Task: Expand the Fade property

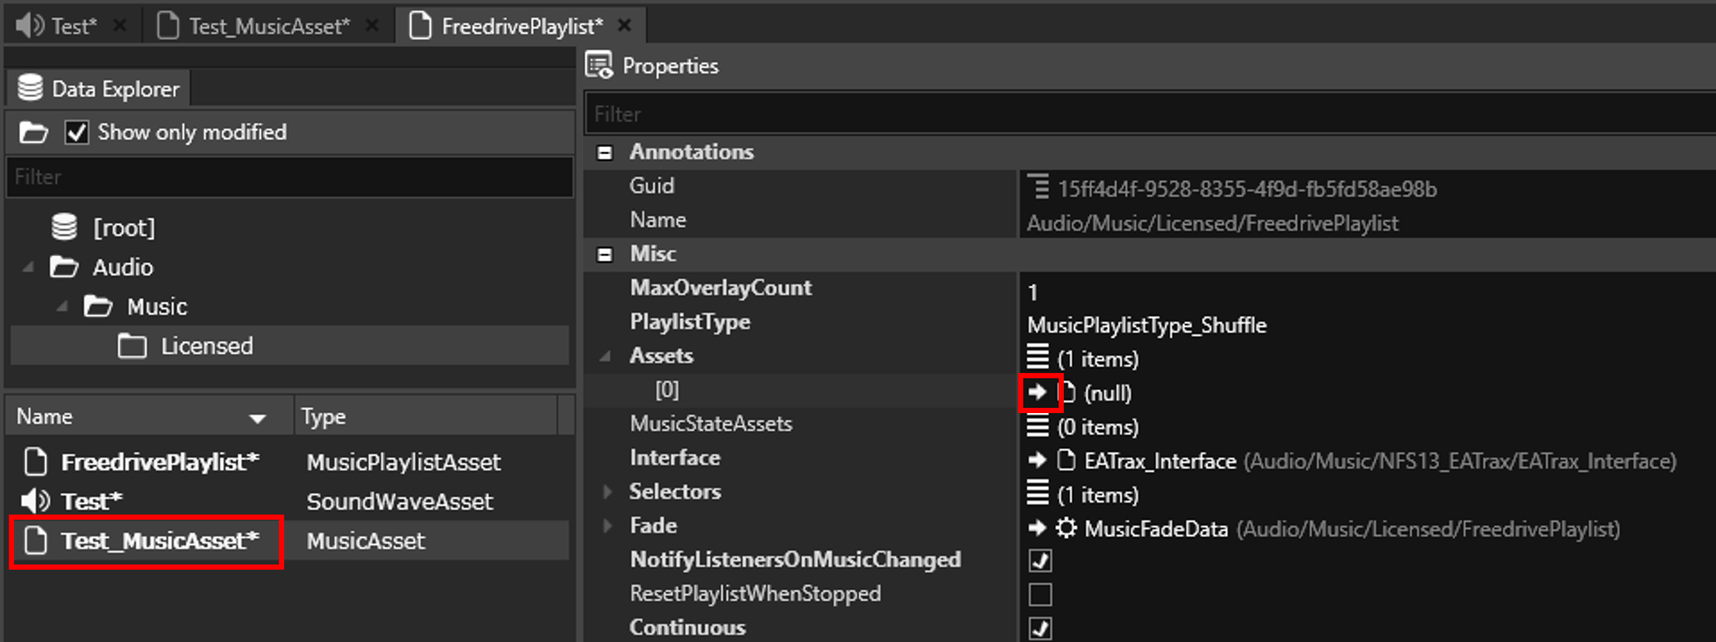Action: [607, 525]
